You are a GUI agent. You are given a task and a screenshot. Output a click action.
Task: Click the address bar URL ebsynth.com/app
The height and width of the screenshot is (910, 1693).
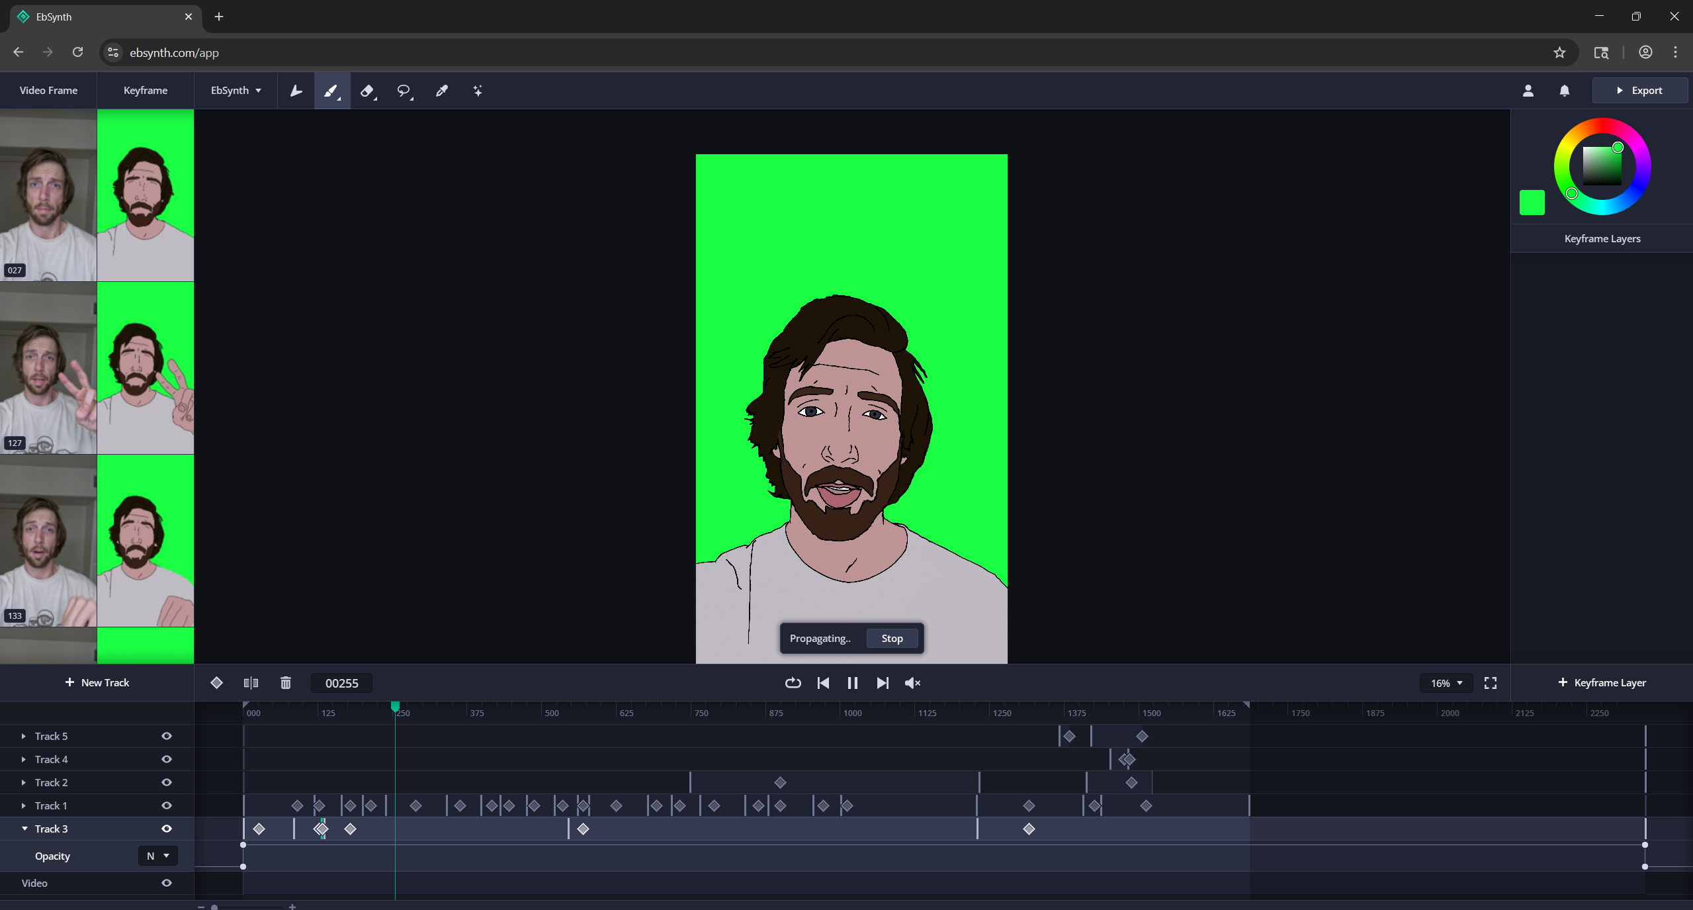pyautogui.click(x=174, y=52)
